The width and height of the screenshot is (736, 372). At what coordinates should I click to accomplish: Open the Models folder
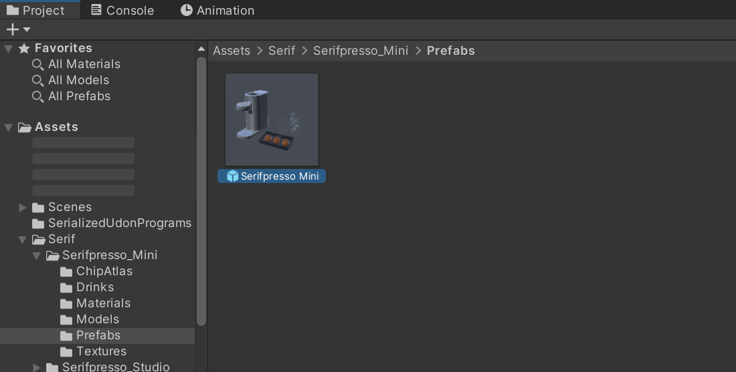[98, 319]
